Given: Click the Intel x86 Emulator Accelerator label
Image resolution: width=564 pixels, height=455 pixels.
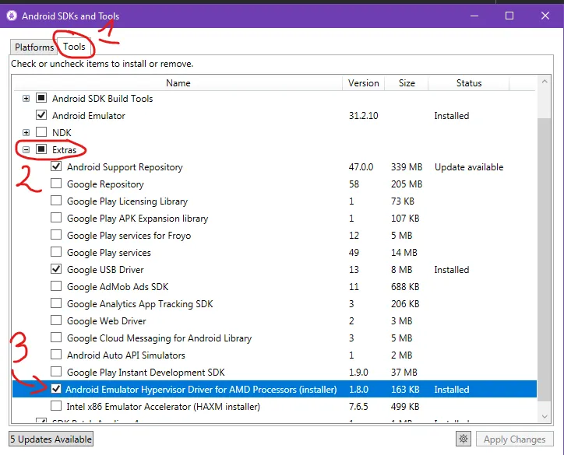Looking at the screenshot, I should [x=164, y=407].
